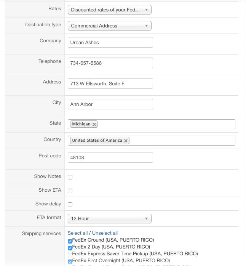Uncheck FedEx 2 Day shipping service
The height and width of the screenshot is (266, 246).
point(70,248)
